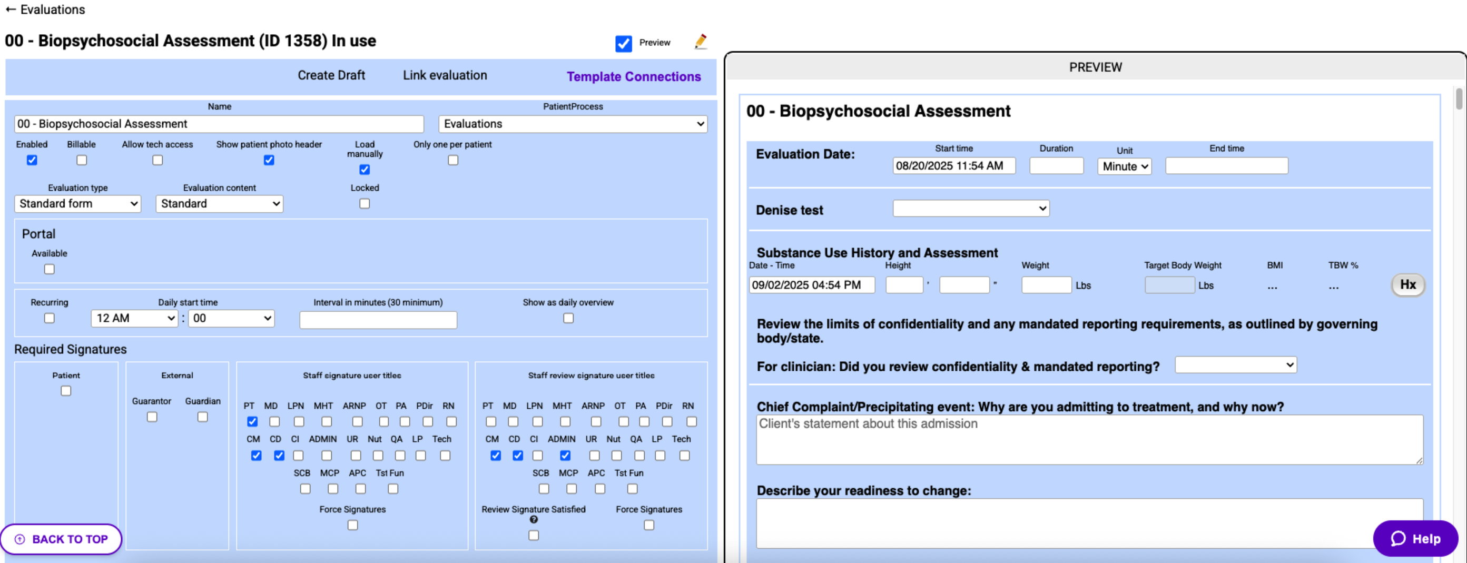The width and height of the screenshot is (1467, 563).
Task: Open Template Connections tab
Action: [x=633, y=77]
